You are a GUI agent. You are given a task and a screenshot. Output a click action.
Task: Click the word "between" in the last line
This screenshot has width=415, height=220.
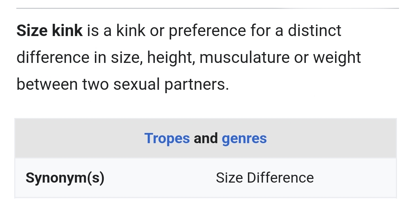click(x=47, y=84)
